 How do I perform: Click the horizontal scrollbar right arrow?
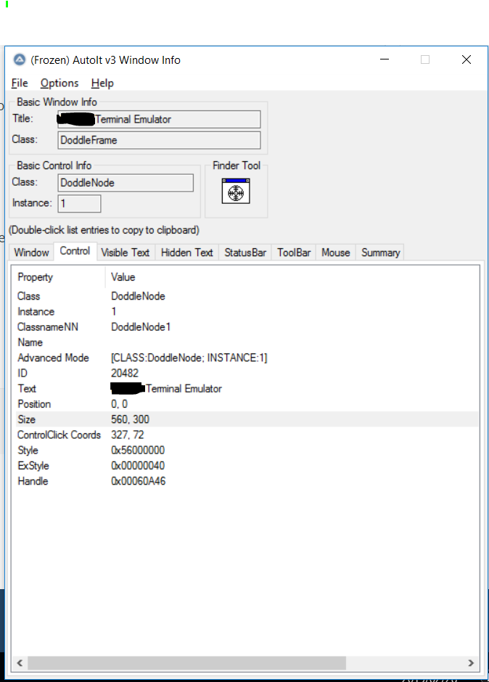471,663
